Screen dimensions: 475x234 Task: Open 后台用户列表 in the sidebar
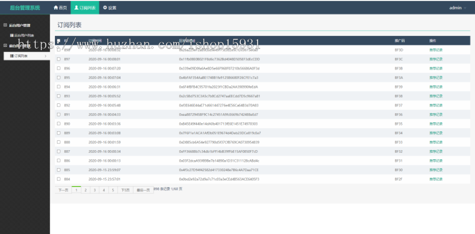point(22,35)
